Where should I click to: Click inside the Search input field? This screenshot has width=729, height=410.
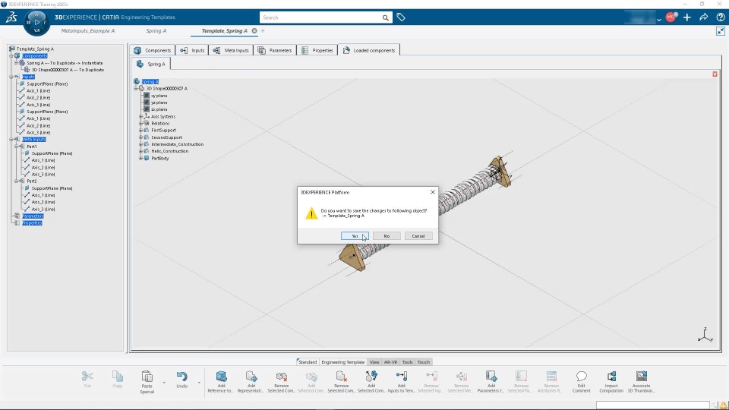pyautogui.click(x=320, y=17)
